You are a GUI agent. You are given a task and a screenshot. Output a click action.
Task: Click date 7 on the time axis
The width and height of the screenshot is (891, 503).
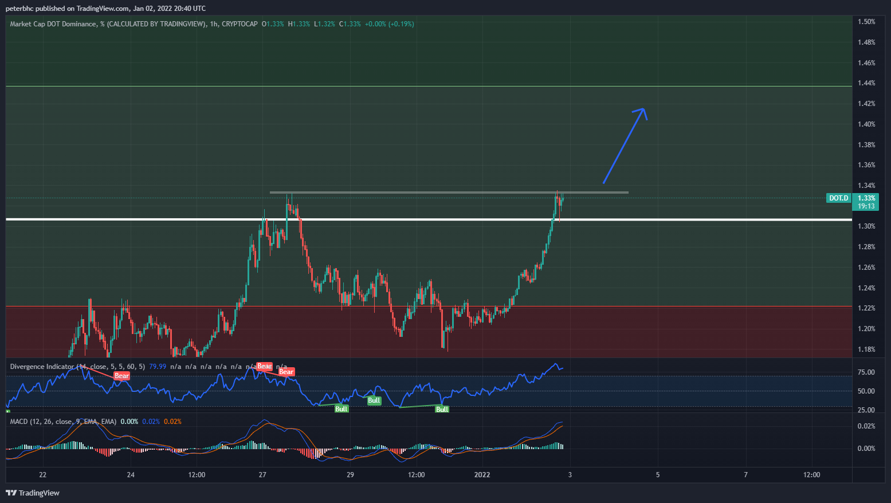[x=745, y=475]
